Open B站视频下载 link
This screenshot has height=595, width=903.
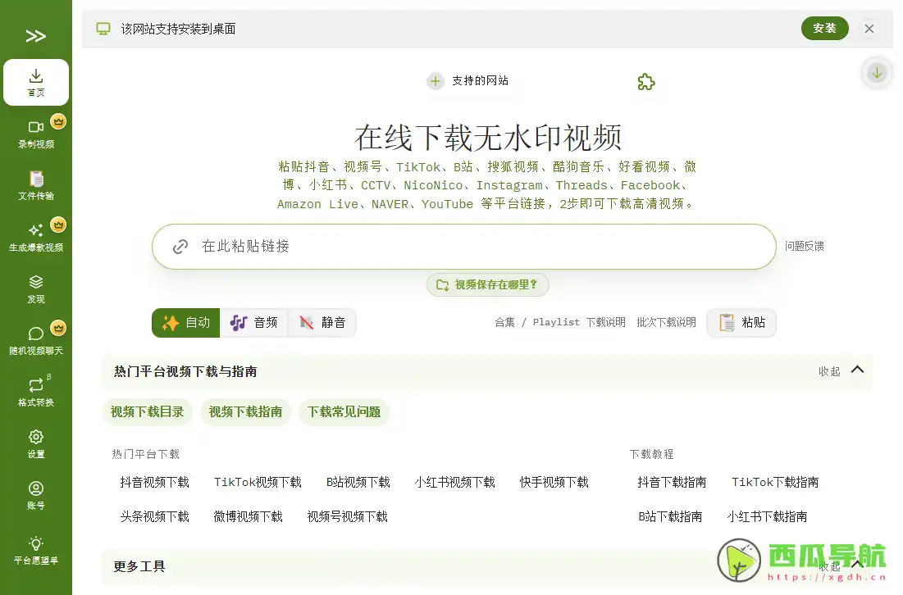pos(358,482)
